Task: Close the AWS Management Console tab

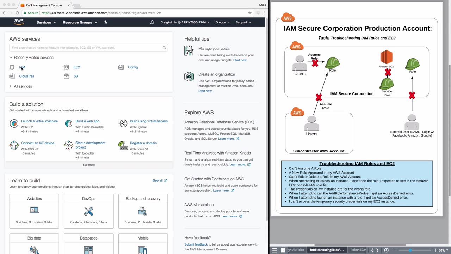Action: [x=68, y=5]
